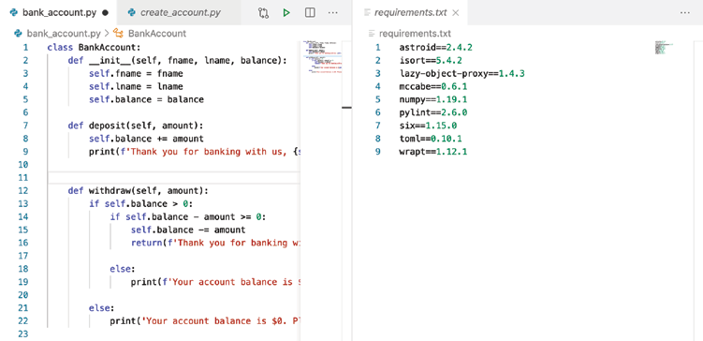The height and width of the screenshot is (341, 703).
Task: Run the Python file with play button
Action: tap(286, 13)
